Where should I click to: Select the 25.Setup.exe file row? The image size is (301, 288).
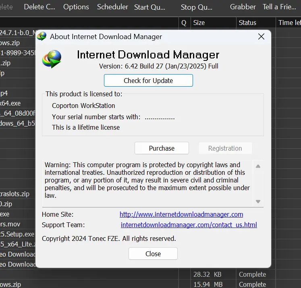[x=18, y=234]
